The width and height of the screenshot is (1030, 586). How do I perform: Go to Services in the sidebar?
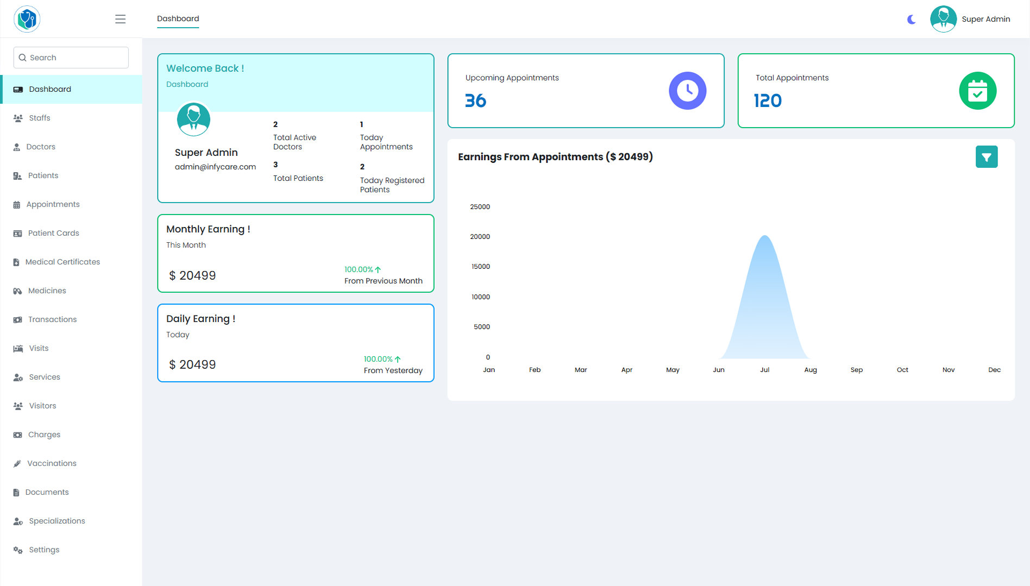71,377
